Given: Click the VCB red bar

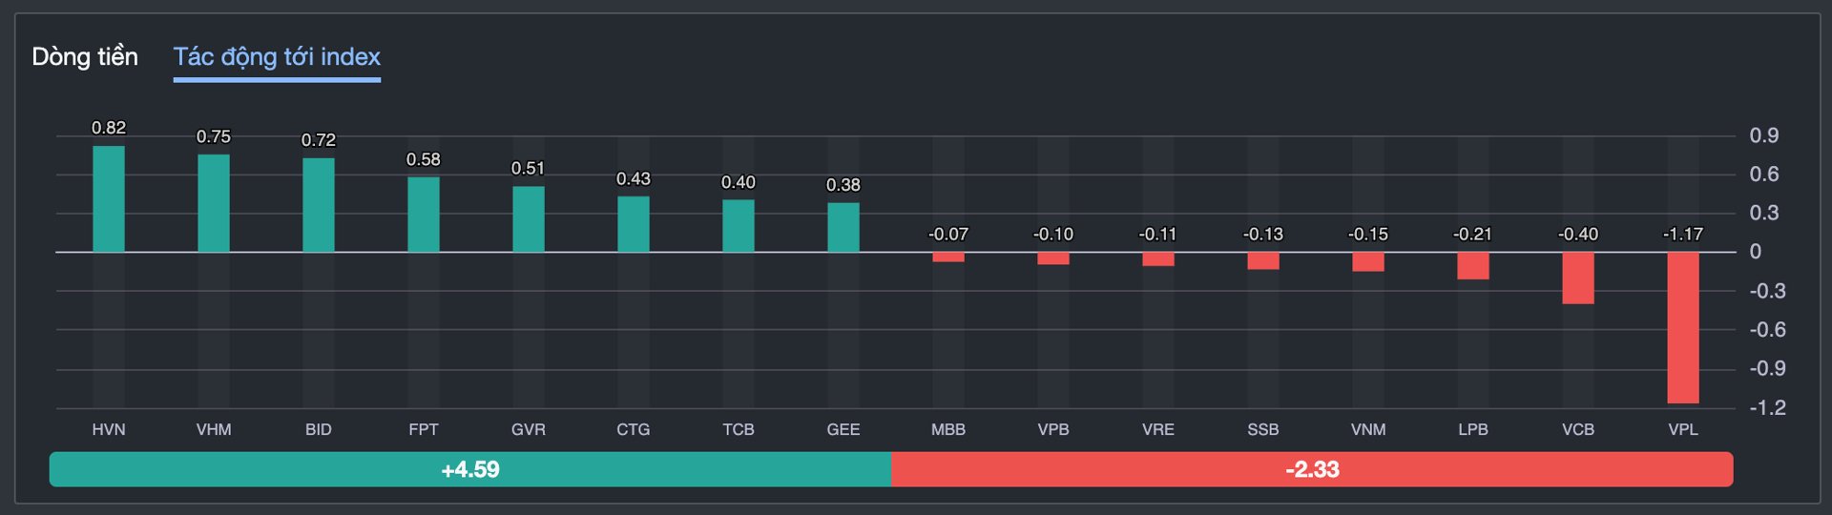Looking at the screenshot, I should pyautogui.click(x=1578, y=278).
